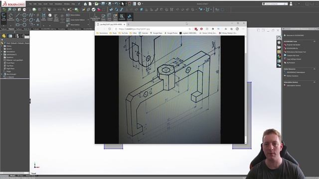Click the Move Entities tool
The width and height of the screenshot is (319, 179).
coord(73,25)
